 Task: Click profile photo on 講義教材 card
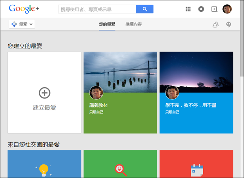96,93
